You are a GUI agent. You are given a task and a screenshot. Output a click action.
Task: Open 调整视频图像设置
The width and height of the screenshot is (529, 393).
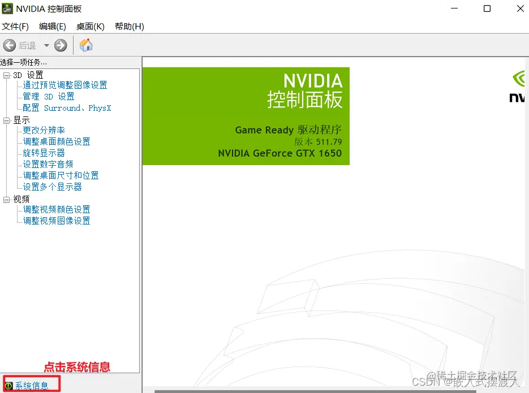point(57,221)
